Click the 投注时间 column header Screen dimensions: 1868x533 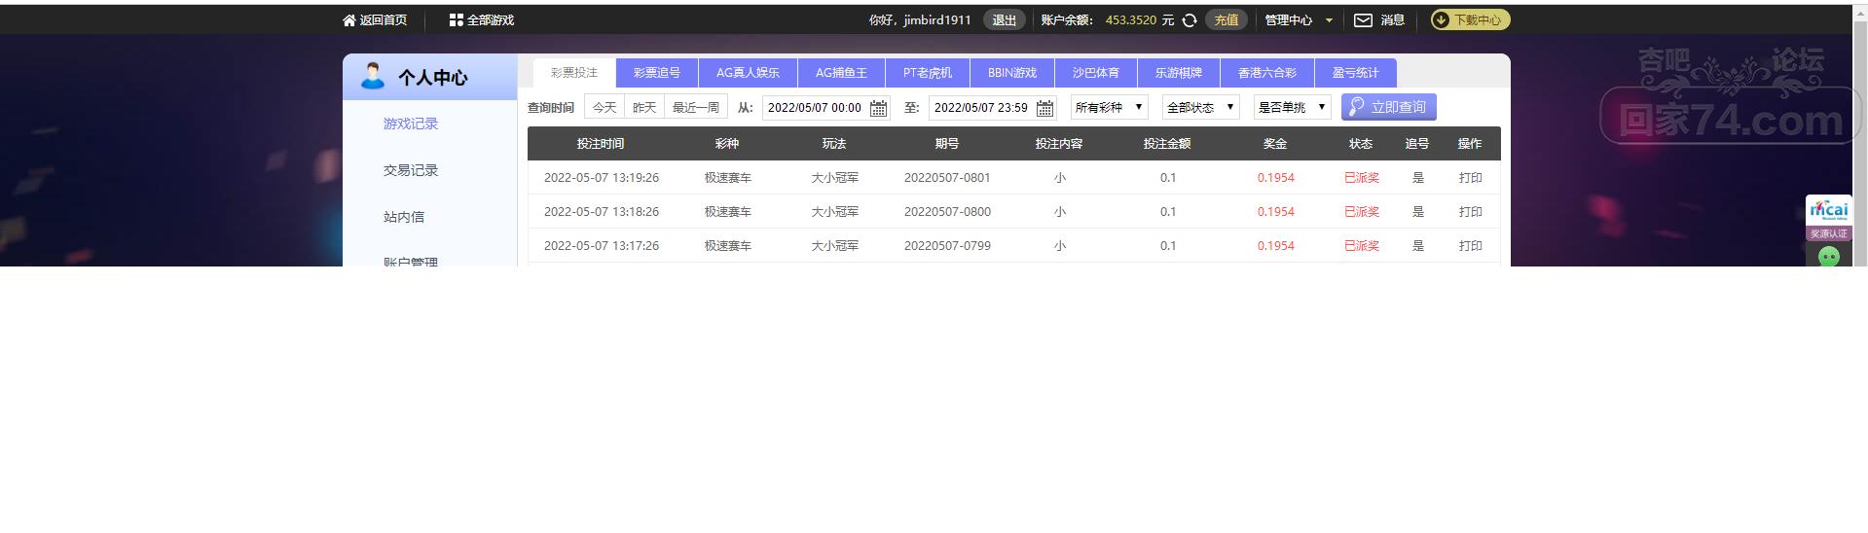pos(601,144)
